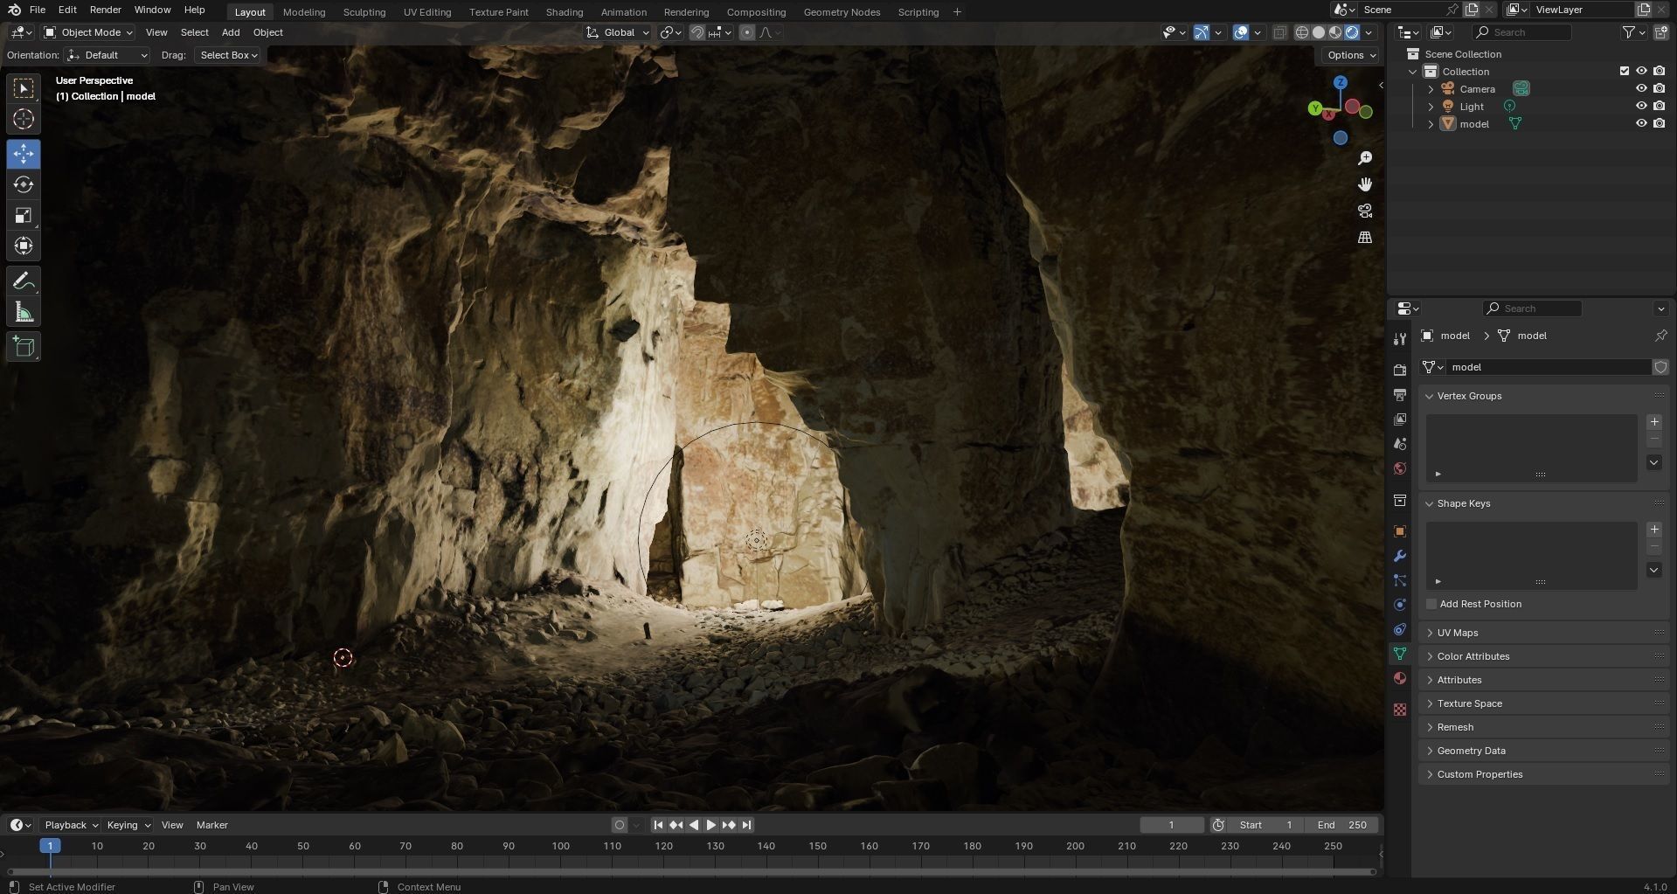
Task: Switch to the Sculpting workspace tab
Action: pos(364,12)
